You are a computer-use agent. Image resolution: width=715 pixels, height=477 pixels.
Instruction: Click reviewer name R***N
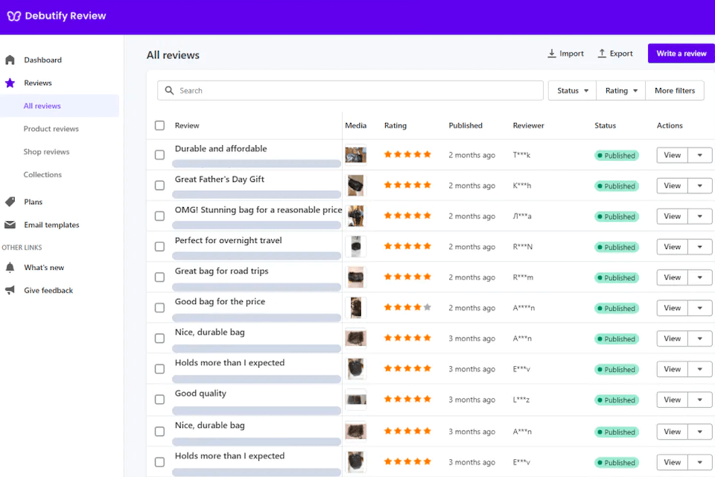click(523, 247)
